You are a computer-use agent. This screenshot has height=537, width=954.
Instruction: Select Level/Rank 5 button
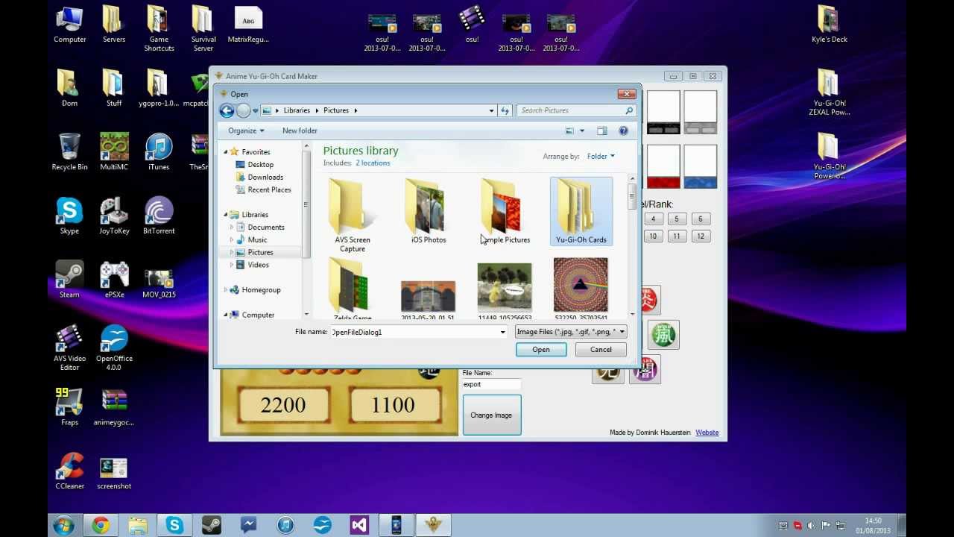(677, 219)
